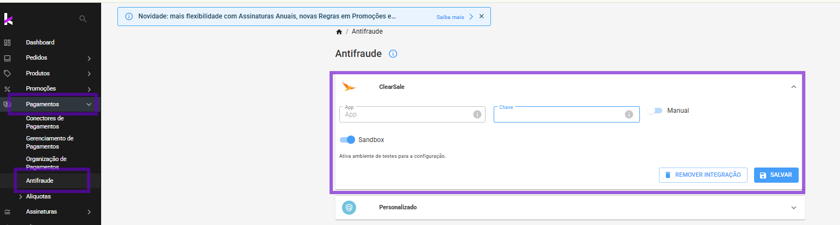Collapse the ClearSale panel chevron
This screenshot has width=840, height=225.
click(793, 87)
